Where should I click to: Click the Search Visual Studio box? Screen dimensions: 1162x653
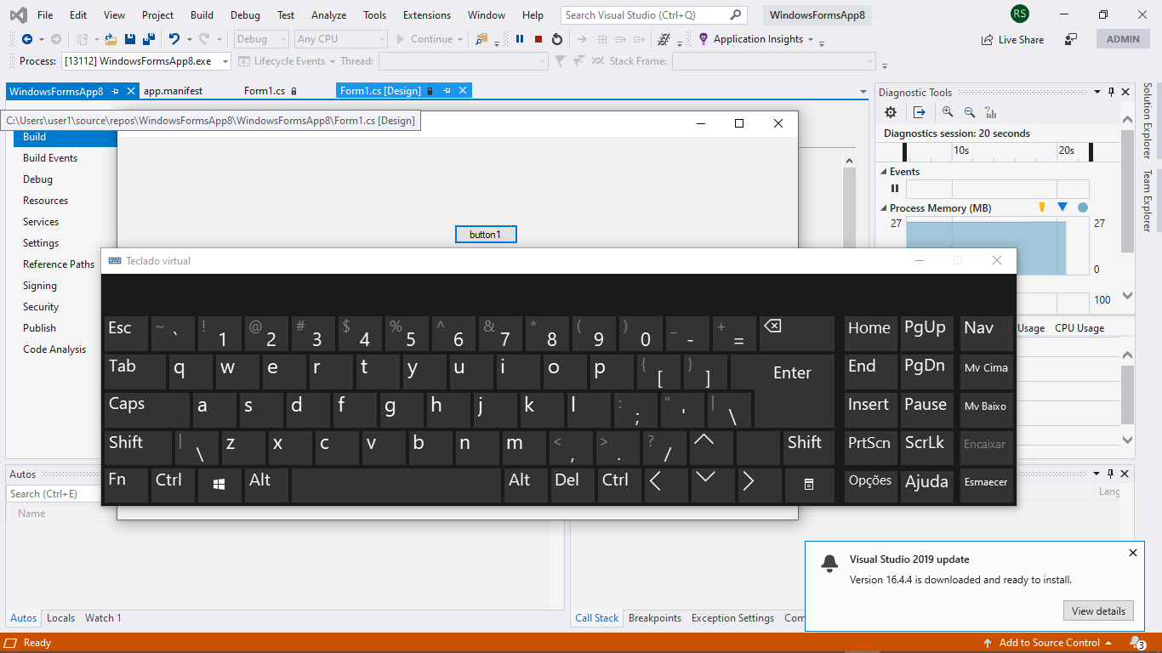653,15
